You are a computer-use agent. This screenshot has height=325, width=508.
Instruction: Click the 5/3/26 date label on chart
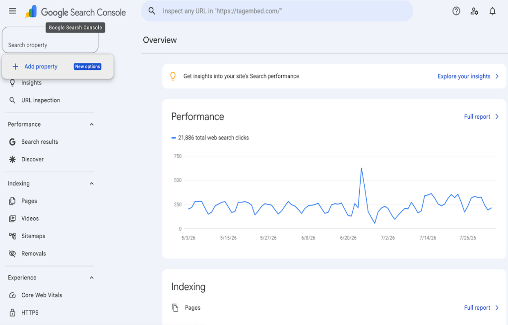point(188,238)
